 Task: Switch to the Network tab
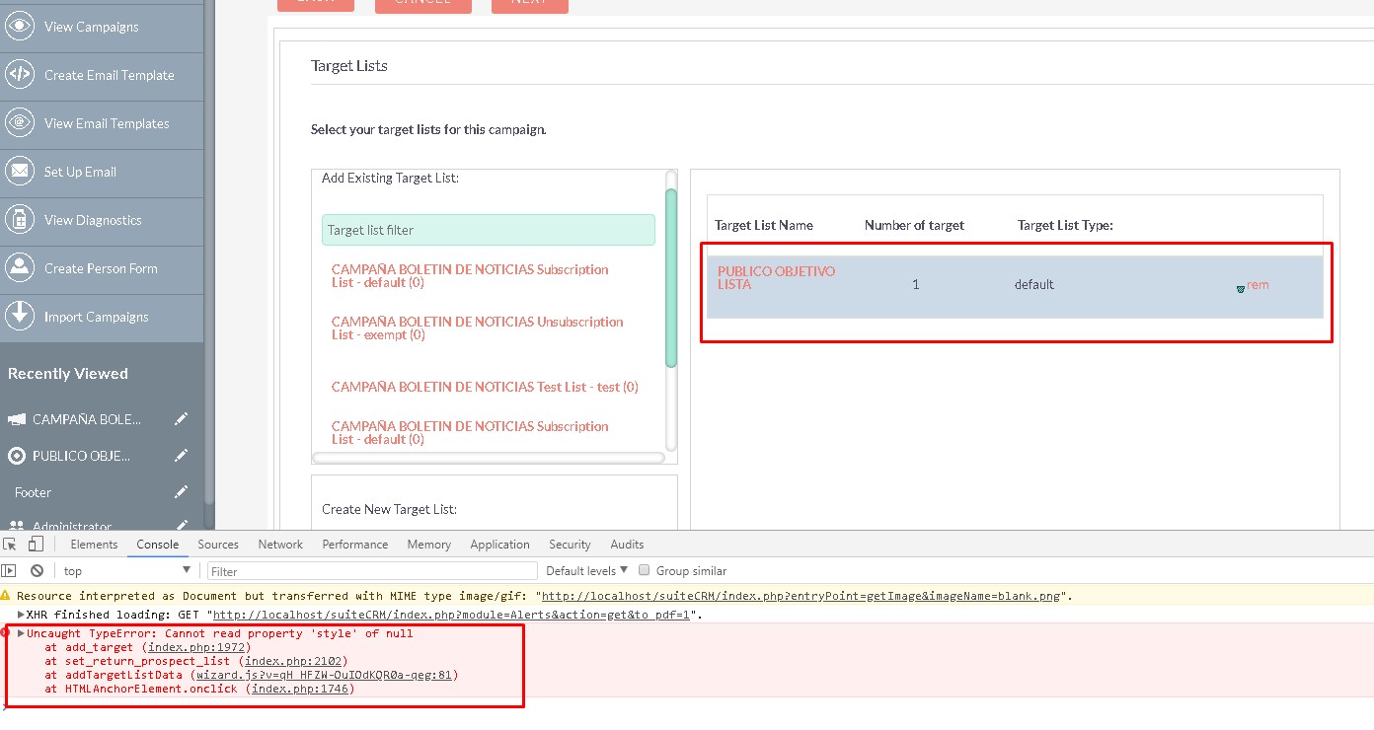280,544
